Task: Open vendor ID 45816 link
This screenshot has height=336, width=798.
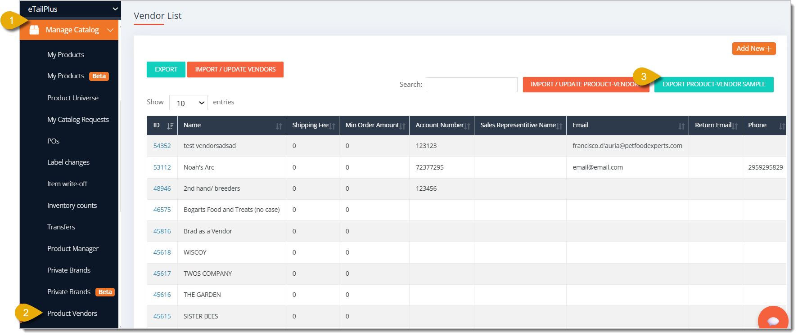Action: 162,231
